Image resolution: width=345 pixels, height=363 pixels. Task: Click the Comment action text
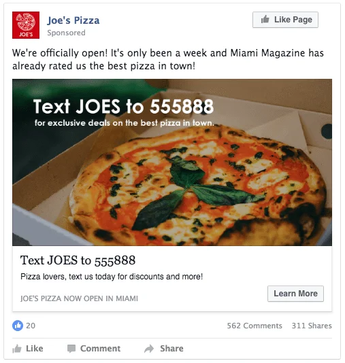[100, 349]
